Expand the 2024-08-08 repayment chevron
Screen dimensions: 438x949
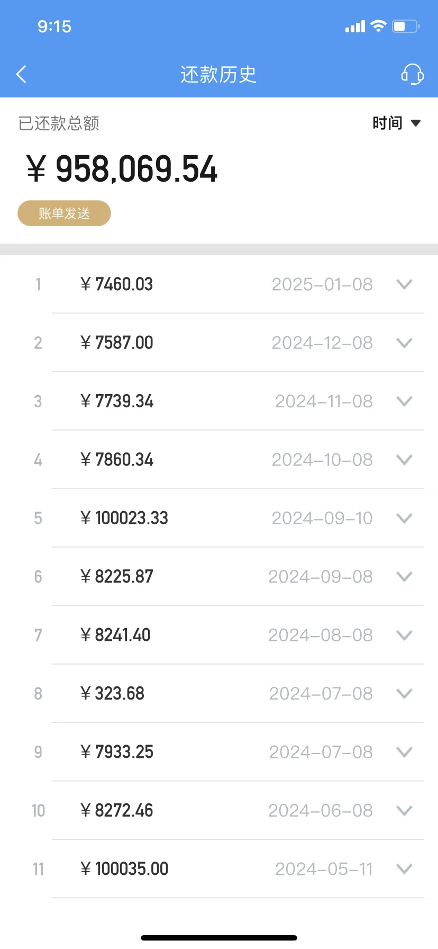(404, 635)
